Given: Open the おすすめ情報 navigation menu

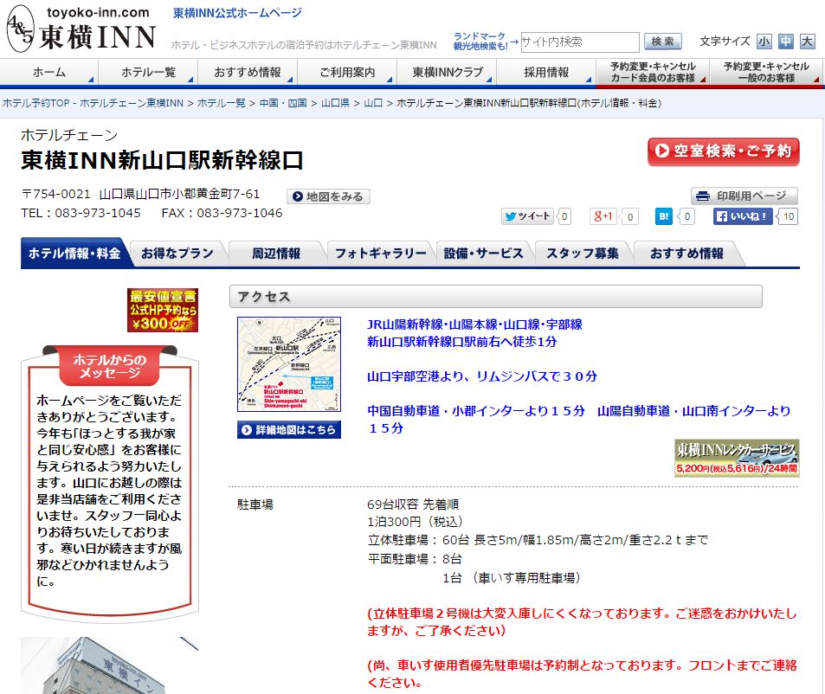Looking at the screenshot, I should pyautogui.click(x=248, y=72).
